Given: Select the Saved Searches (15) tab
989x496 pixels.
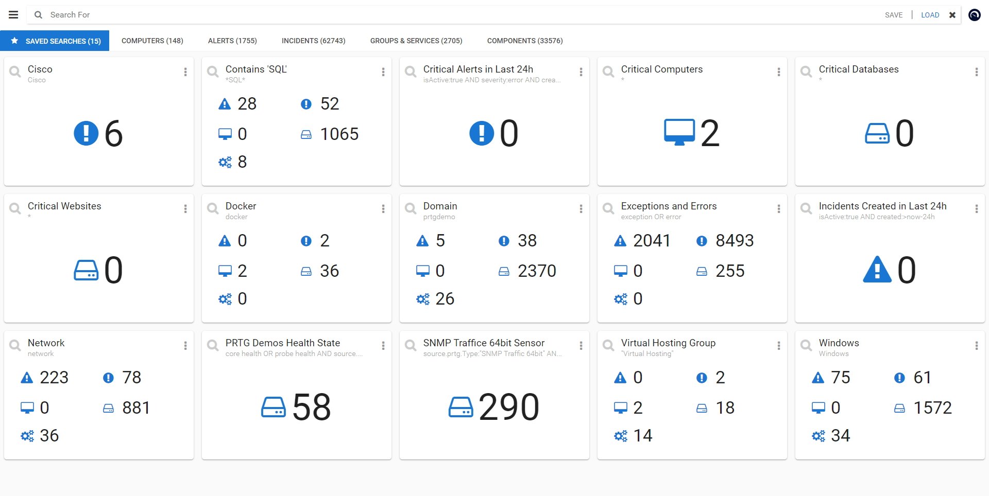Looking at the screenshot, I should [55, 41].
